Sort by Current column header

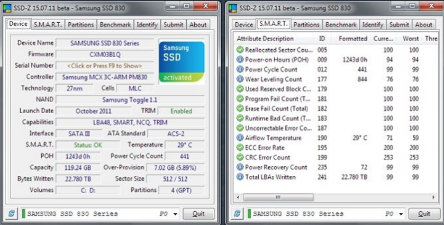[383, 39]
